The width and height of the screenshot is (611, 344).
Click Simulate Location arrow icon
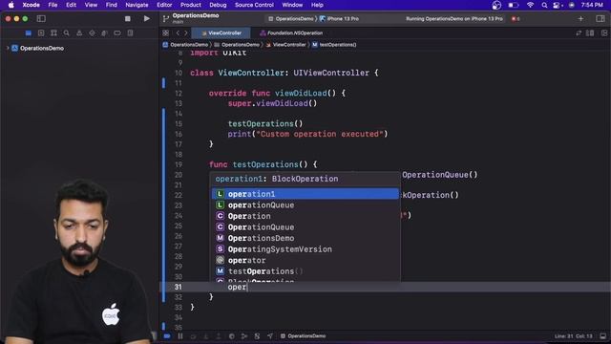pyautogui.click(x=270, y=335)
